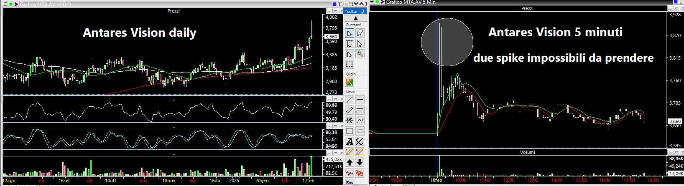Click the T icon on EOD title bar

pos(339,4)
